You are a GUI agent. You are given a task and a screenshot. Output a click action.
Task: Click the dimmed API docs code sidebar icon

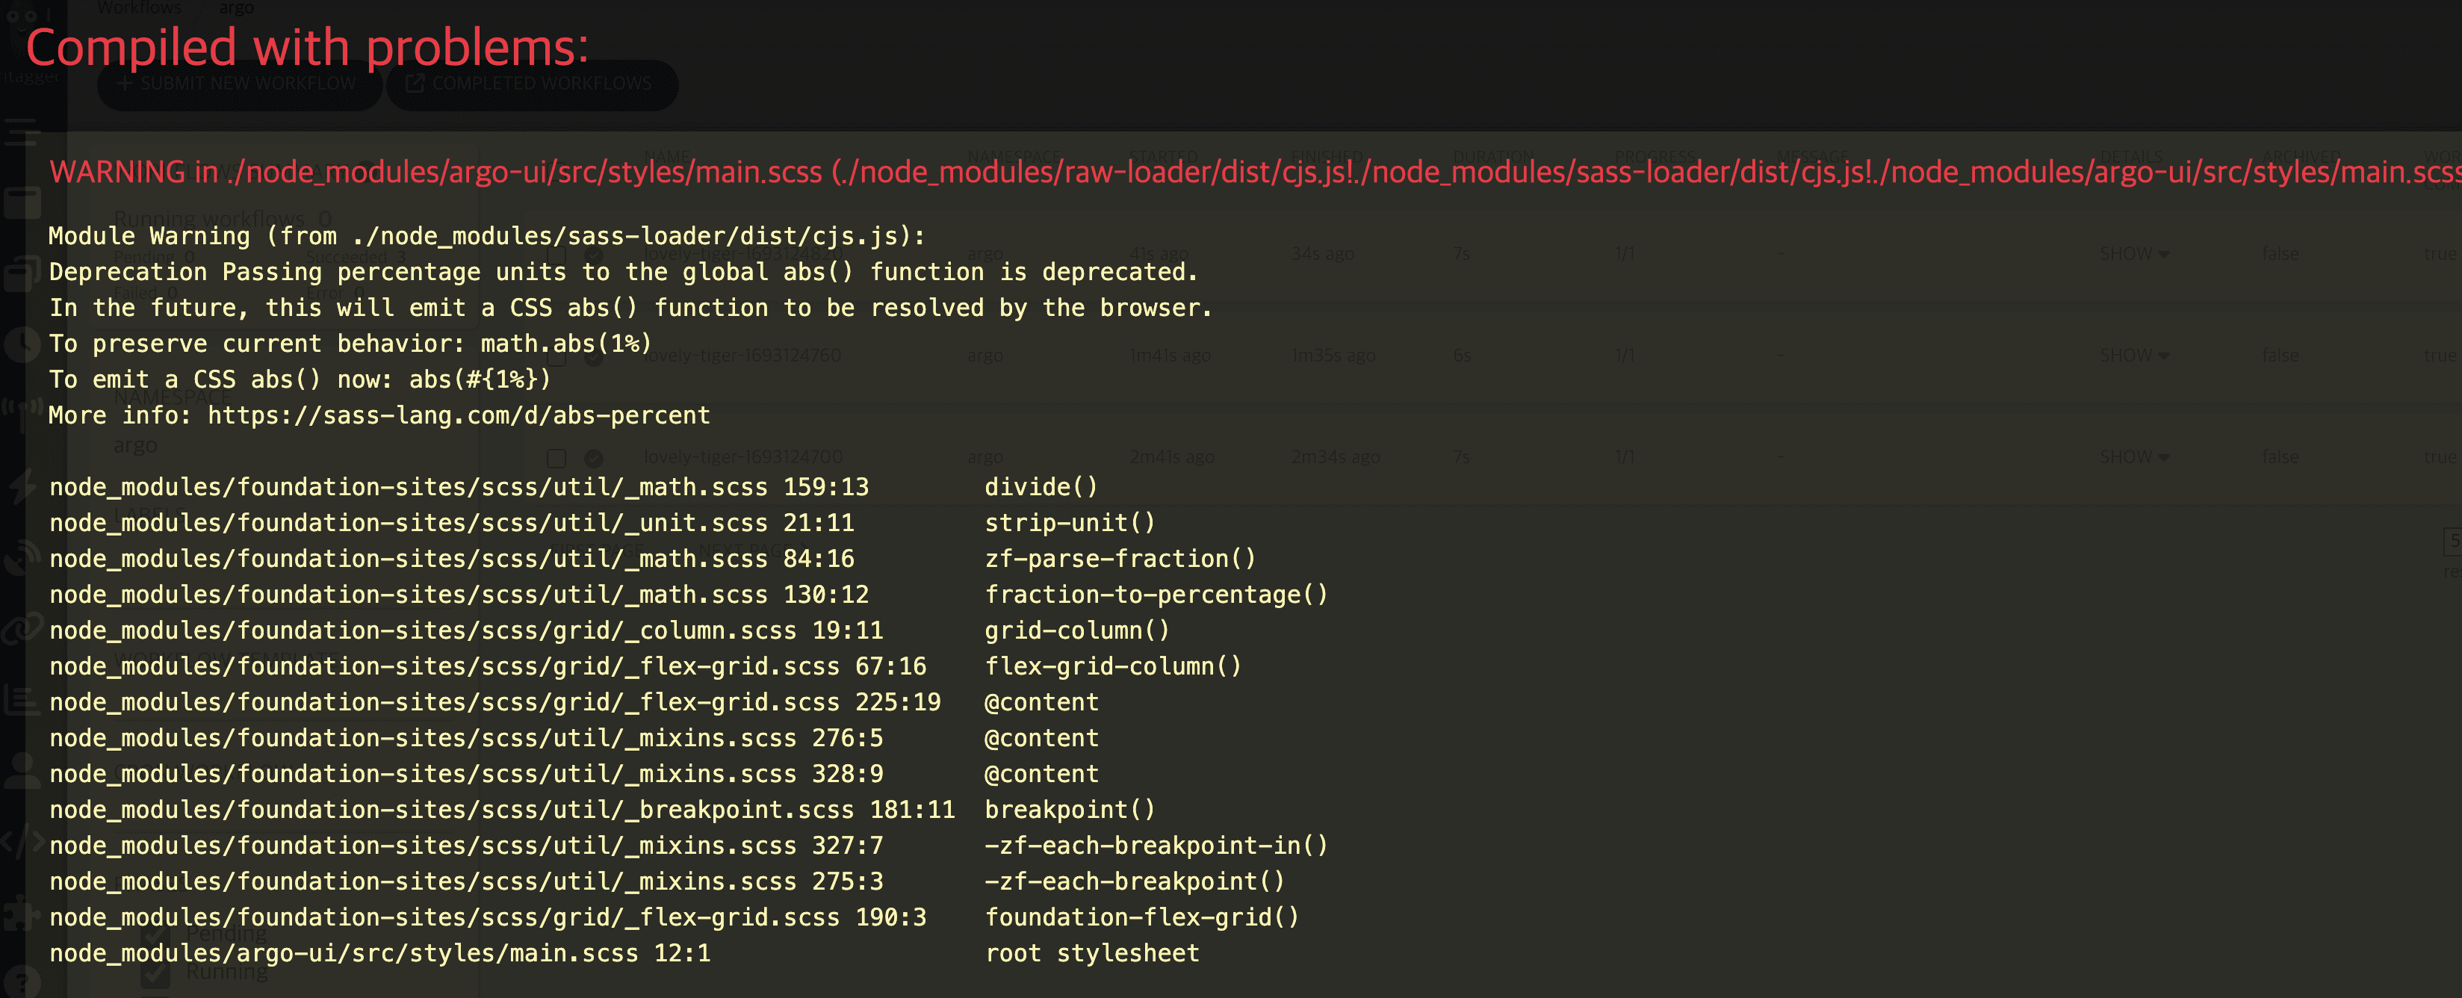coord(21,841)
